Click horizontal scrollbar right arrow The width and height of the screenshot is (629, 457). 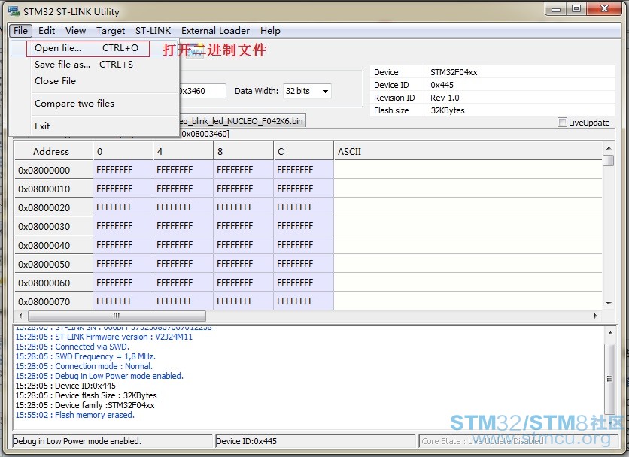pos(595,316)
